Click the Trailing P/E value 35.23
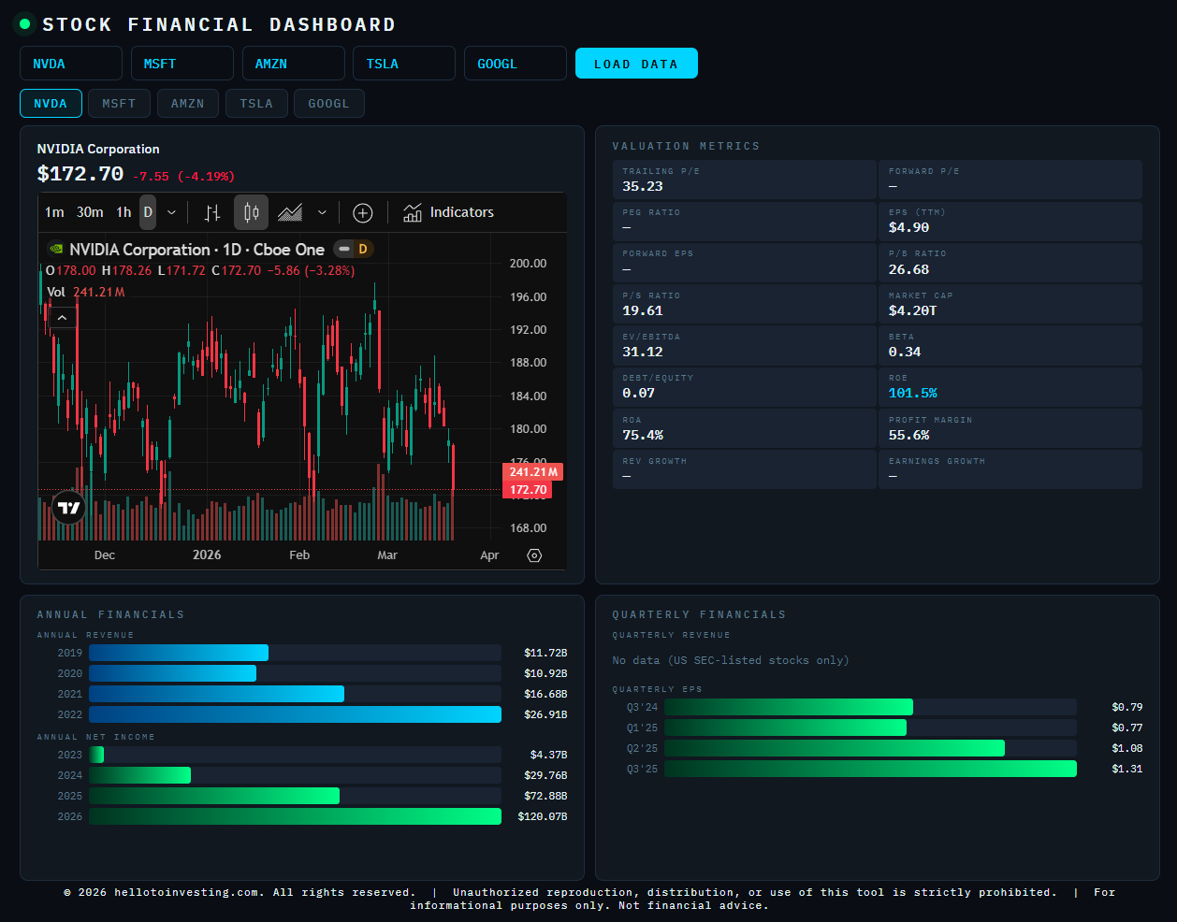This screenshot has width=1177, height=922. pos(643,186)
